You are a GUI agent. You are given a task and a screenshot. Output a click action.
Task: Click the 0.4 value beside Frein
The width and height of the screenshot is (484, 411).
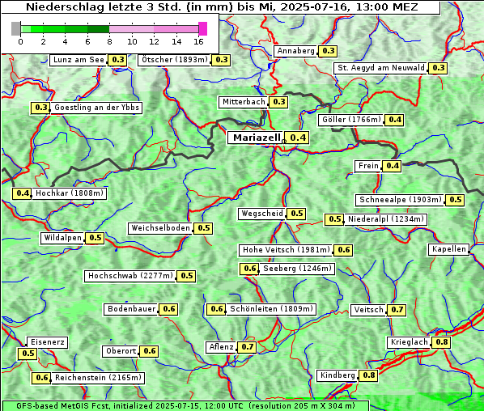pyautogui.click(x=392, y=167)
